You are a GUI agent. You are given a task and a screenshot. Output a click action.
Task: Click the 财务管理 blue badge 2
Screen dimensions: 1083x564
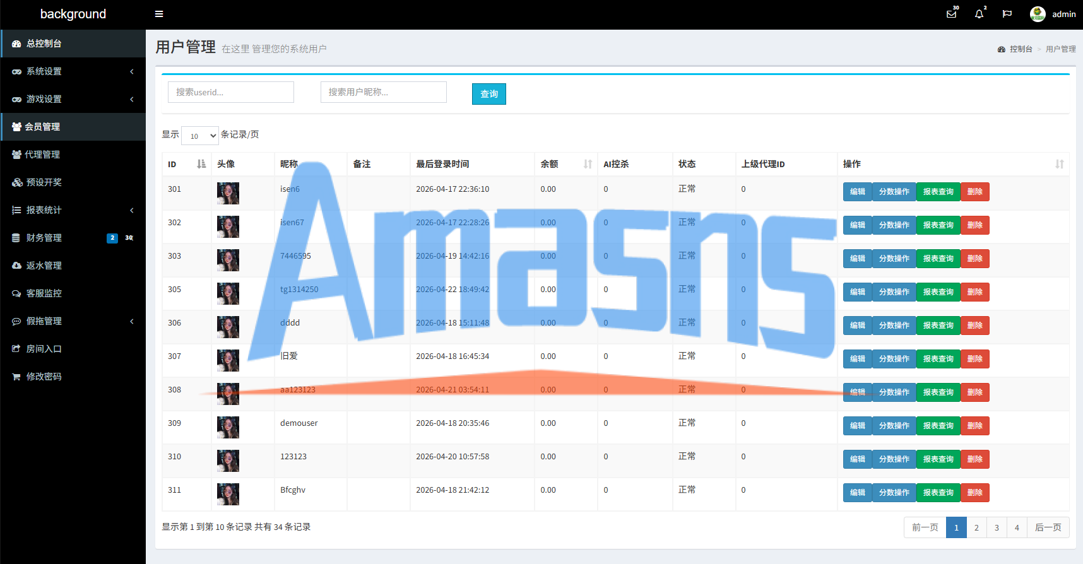click(112, 238)
